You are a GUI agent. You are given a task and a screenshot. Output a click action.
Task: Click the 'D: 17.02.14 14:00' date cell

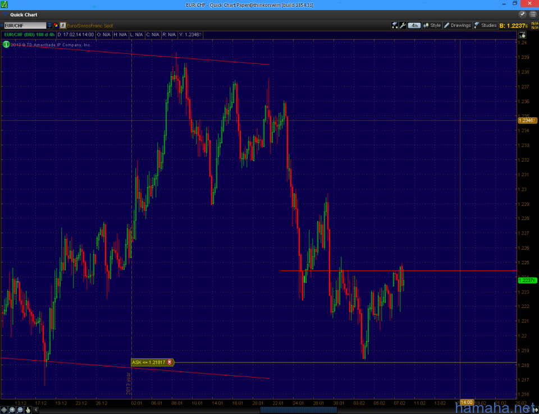click(x=76, y=35)
